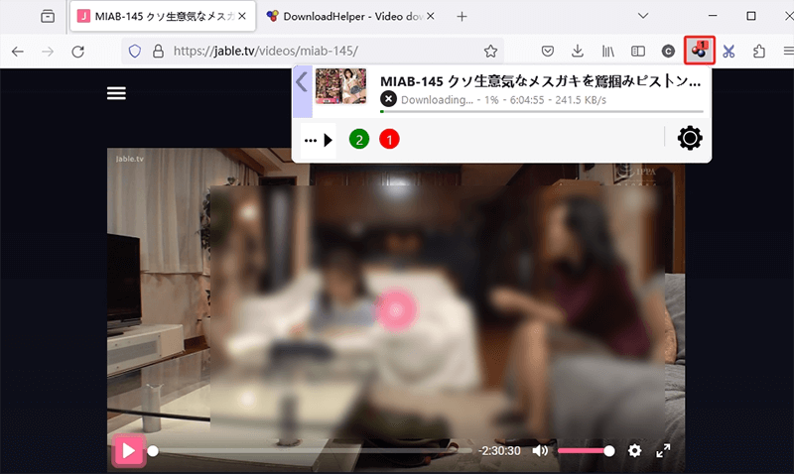Open the Firefox application menu
The width and height of the screenshot is (794, 474).
point(788,52)
